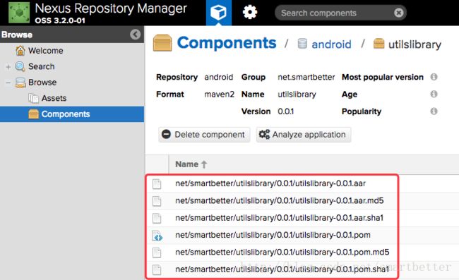Show info for Most popular version
The width and height of the screenshot is (459, 280).
(434, 77)
